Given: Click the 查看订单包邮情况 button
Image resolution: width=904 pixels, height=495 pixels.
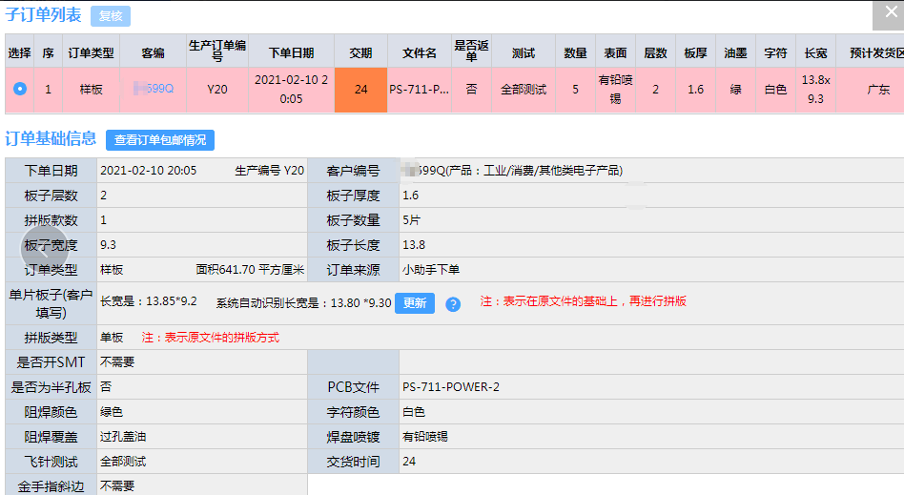Looking at the screenshot, I should (x=160, y=140).
